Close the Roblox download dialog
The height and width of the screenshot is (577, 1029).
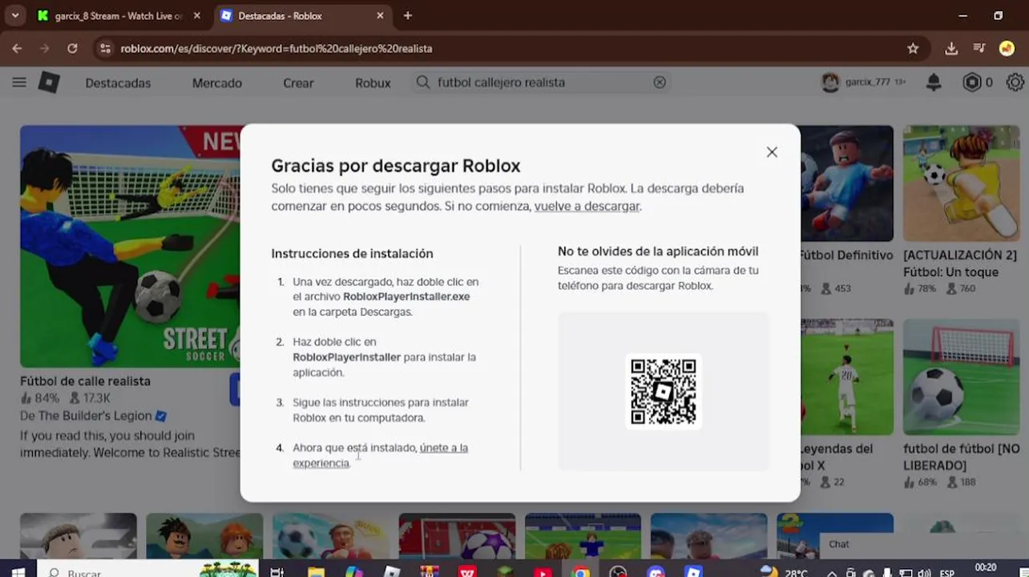coord(772,152)
